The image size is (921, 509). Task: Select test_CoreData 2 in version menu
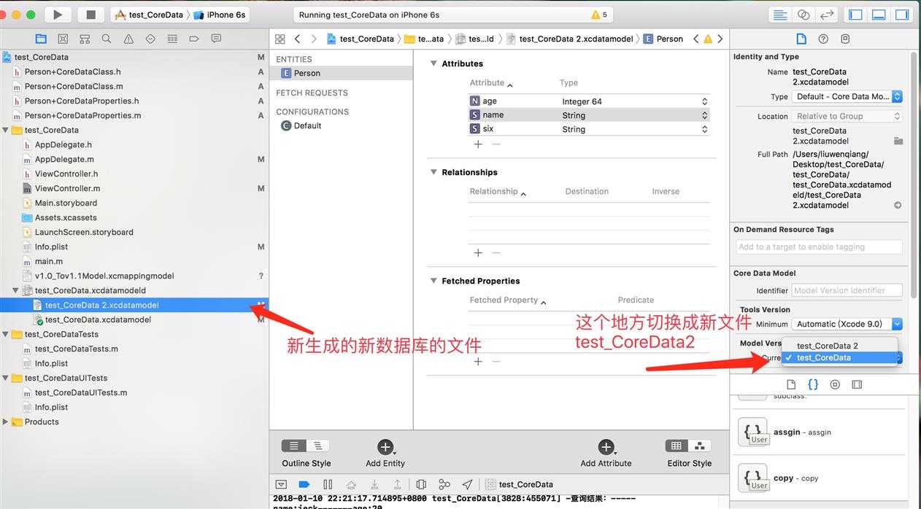coord(839,346)
